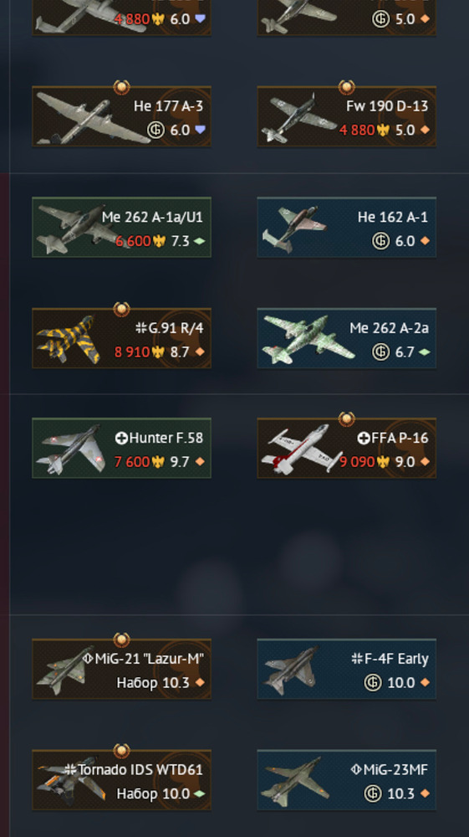The width and height of the screenshot is (469, 837).
Task: Choose the He 162 A-1 jet card
Action: 346,227
